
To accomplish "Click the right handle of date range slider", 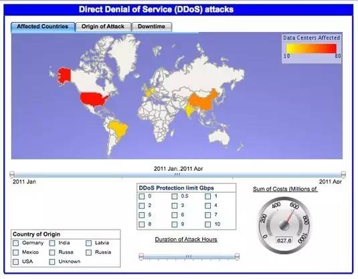I will (x=343, y=174).
